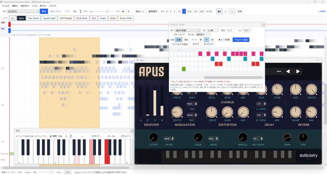
Task: Click the step sequencer horizontal scrollbar
Action: pos(233,78)
